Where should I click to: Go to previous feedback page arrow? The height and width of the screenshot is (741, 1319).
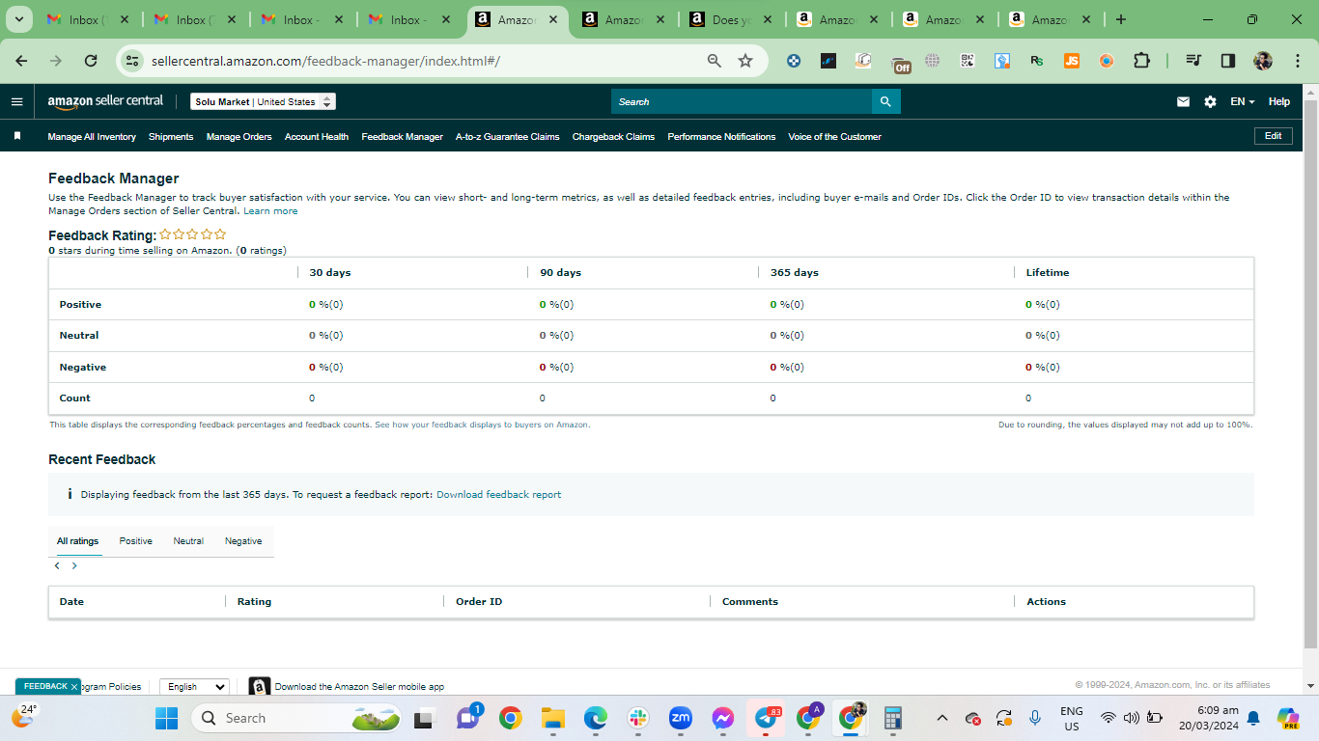[x=57, y=566]
